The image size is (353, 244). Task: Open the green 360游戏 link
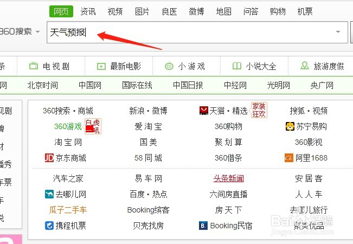click(x=68, y=126)
